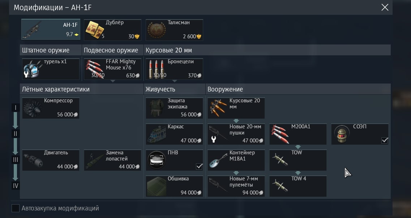Select tier III rank marker
Image resolution: width=411 pixels, height=218 pixels.
tap(16, 160)
